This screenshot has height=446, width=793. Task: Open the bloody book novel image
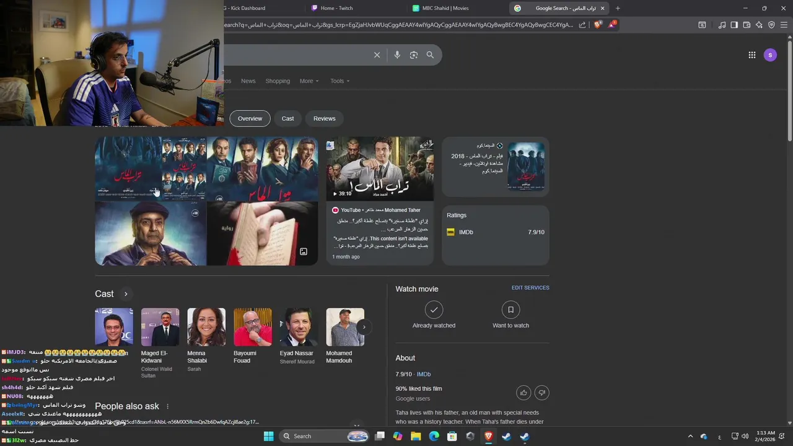pyautogui.click(x=262, y=234)
